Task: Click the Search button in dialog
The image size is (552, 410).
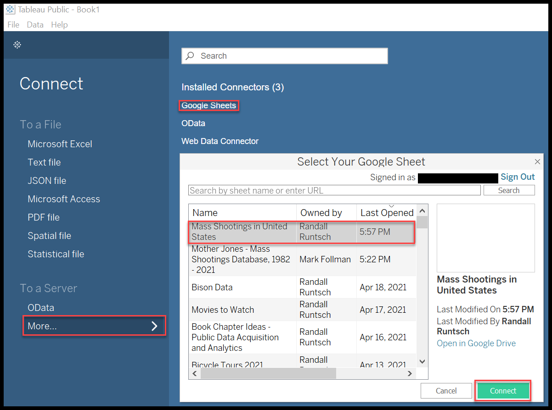Action: [x=509, y=190]
